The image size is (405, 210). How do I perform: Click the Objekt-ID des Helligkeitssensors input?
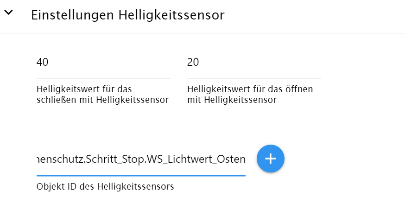tap(141, 159)
